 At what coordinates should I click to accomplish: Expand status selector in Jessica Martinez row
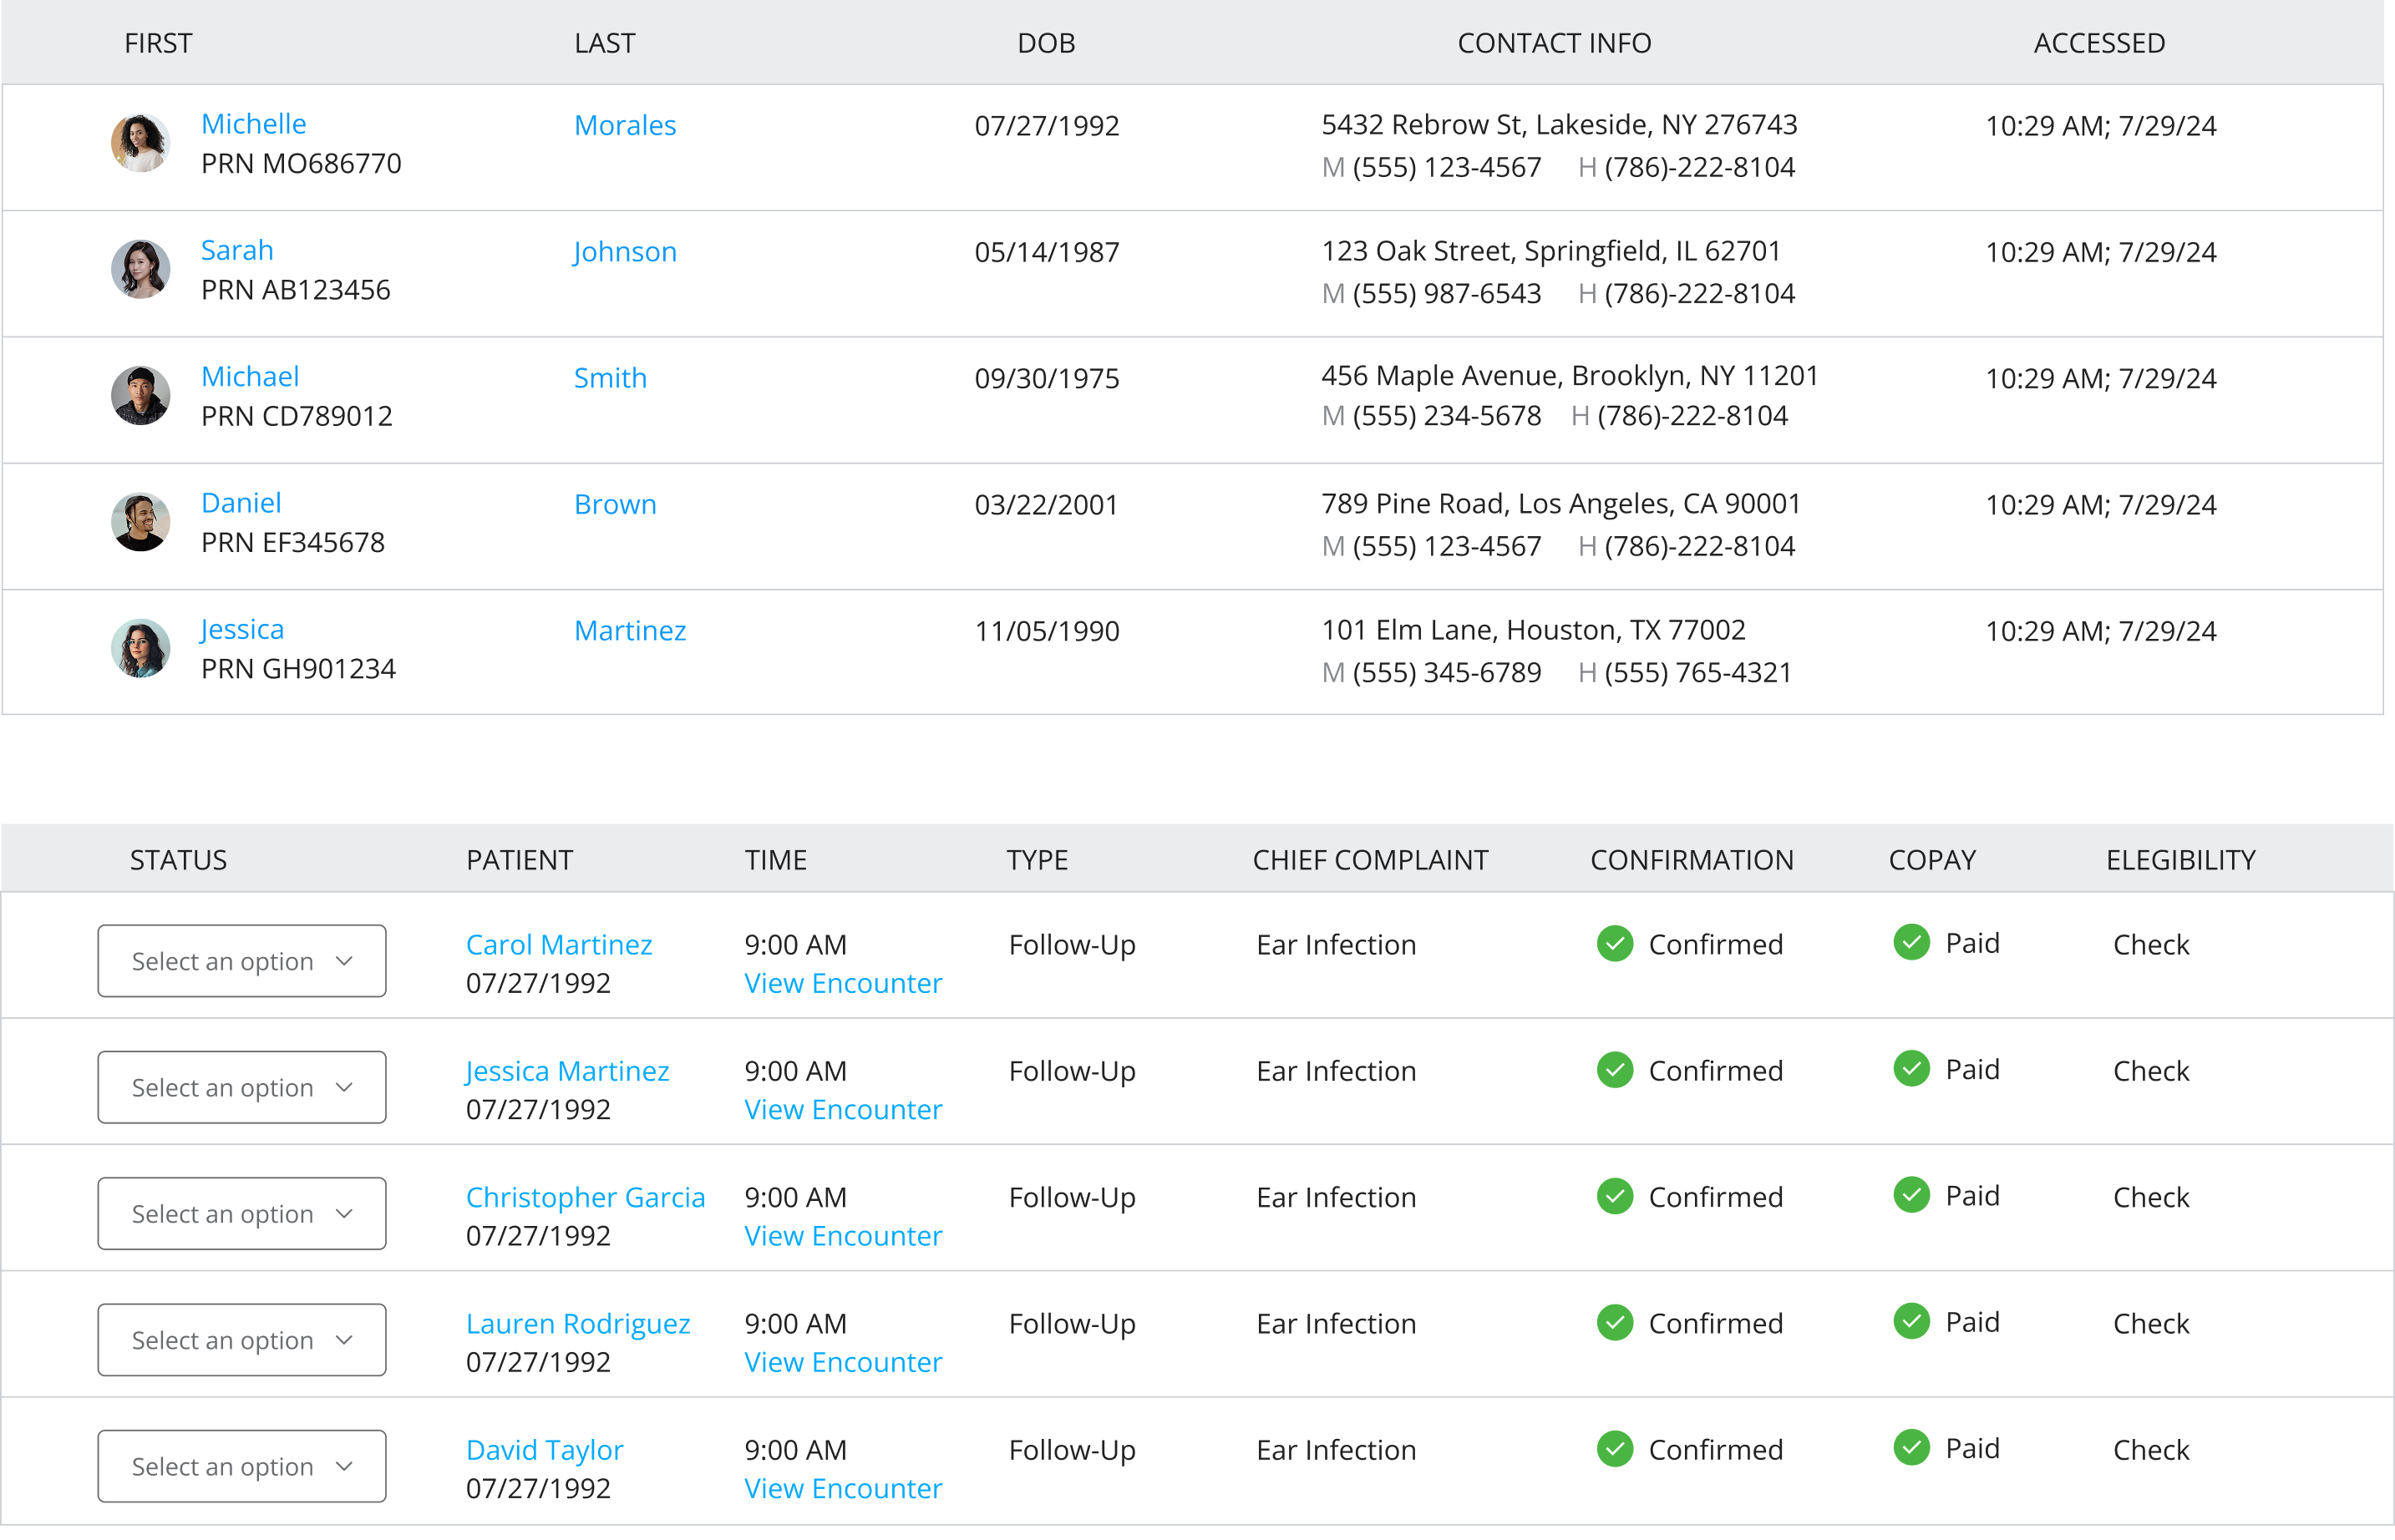[x=242, y=1087]
